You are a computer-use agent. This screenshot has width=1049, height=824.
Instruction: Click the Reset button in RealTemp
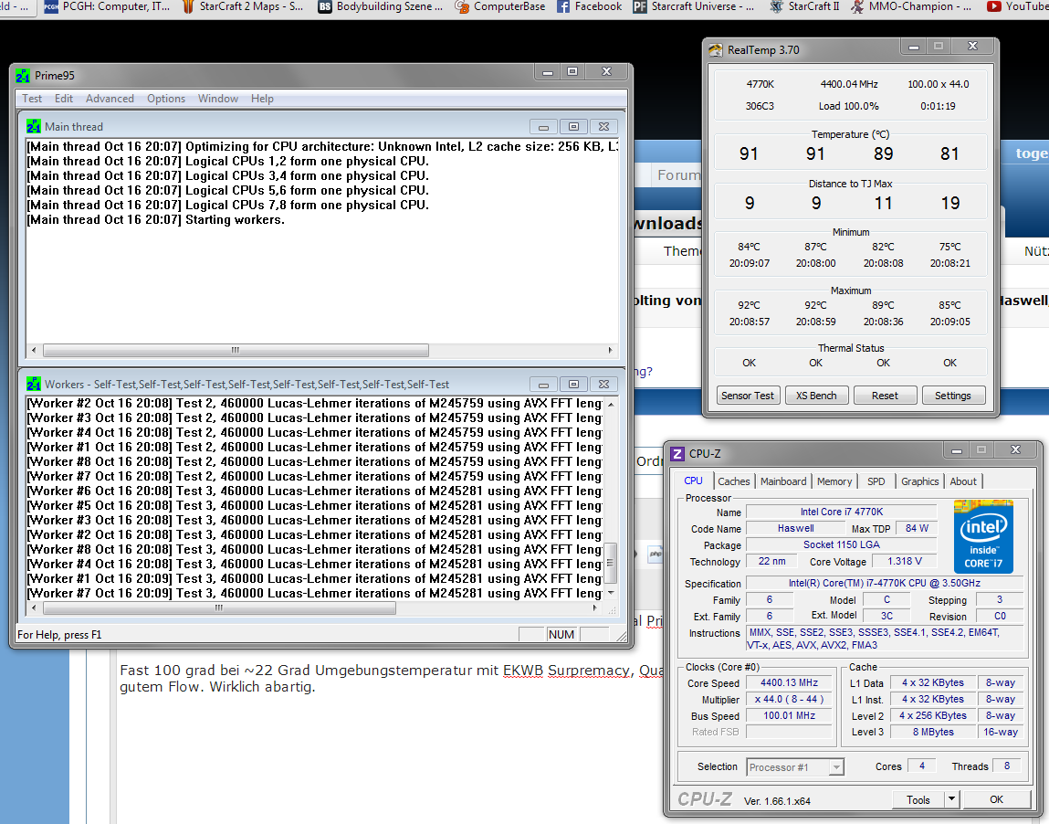tap(885, 396)
